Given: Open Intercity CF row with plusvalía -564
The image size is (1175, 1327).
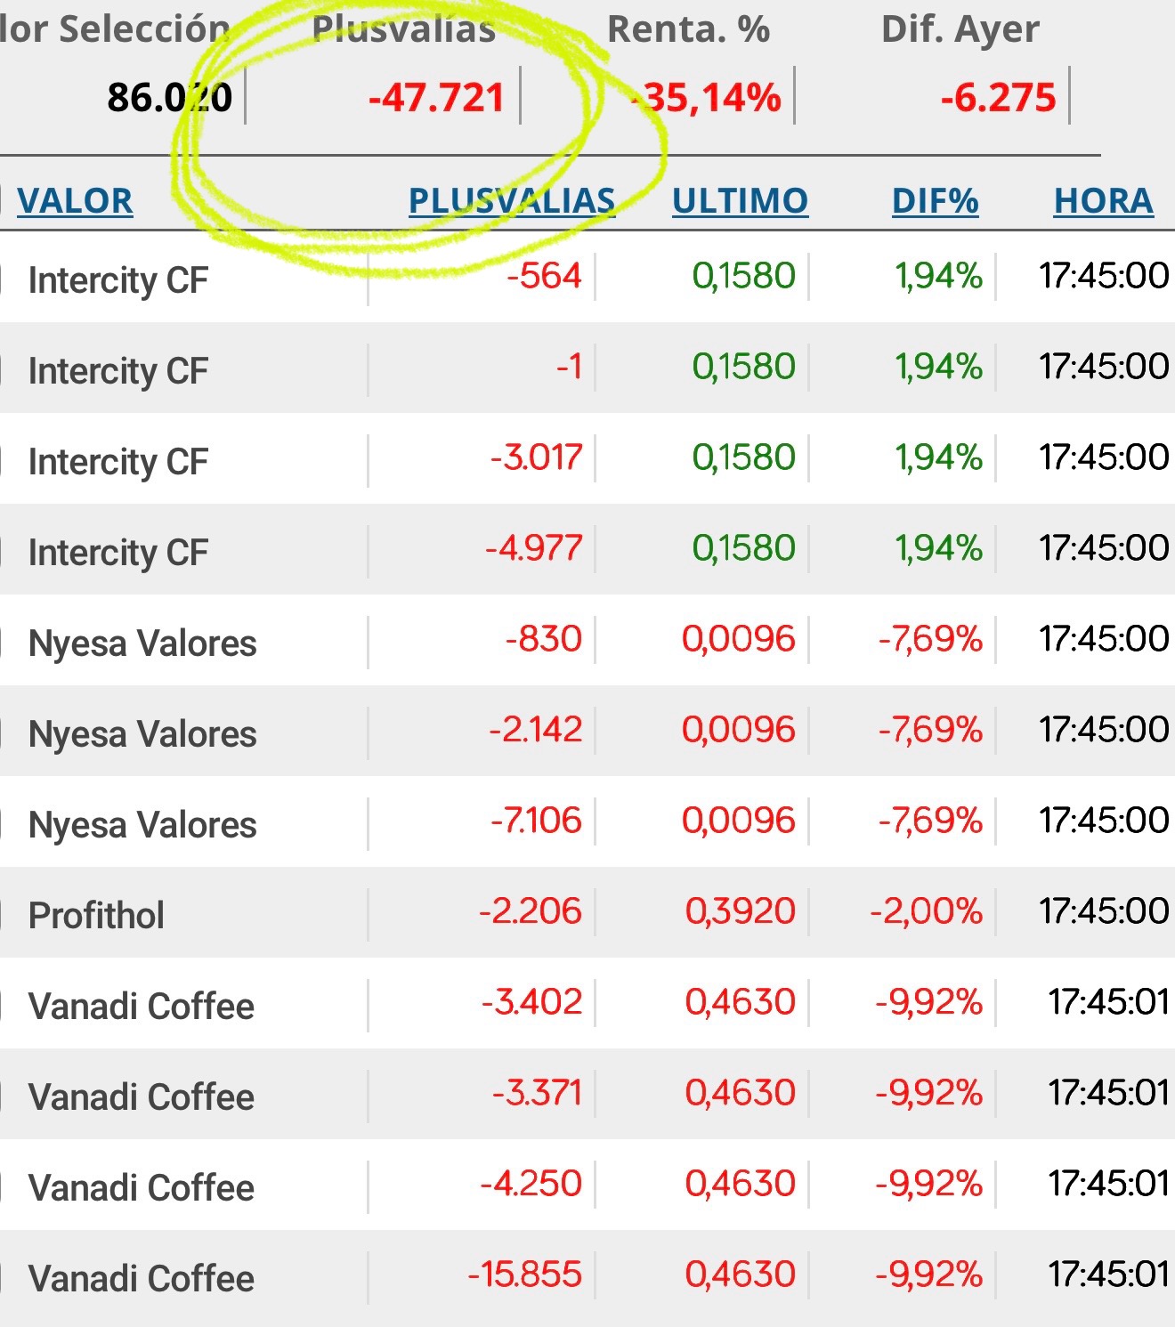Looking at the screenshot, I should (x=587, y=277).
